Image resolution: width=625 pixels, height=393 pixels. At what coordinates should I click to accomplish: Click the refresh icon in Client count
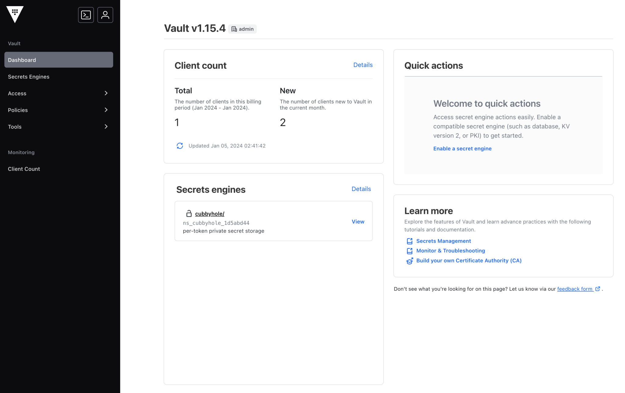pyautogui.click(x=180, y=146)
